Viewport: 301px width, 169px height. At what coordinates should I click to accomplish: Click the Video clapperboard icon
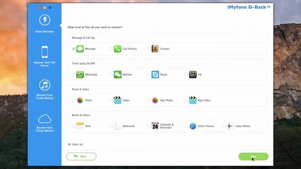tap(118, 100)
